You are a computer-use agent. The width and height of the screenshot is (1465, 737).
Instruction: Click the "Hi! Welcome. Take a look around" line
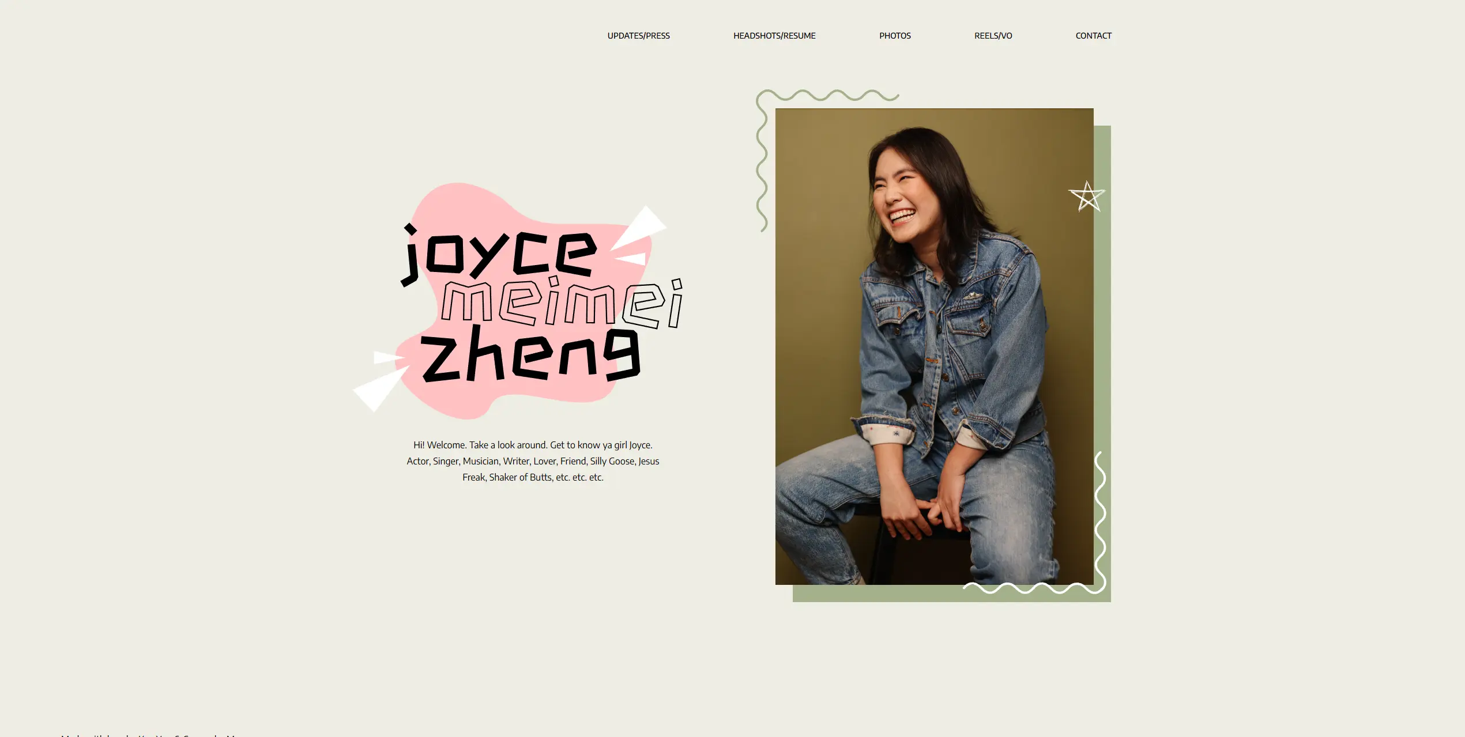(533, 445)
